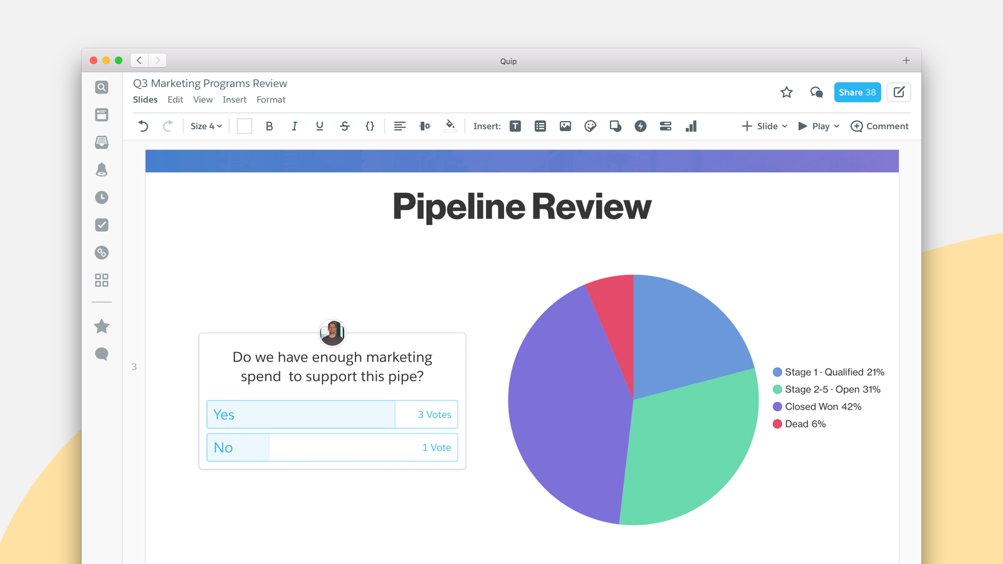
Task: Click the Share 38 button
Action: 857,92
